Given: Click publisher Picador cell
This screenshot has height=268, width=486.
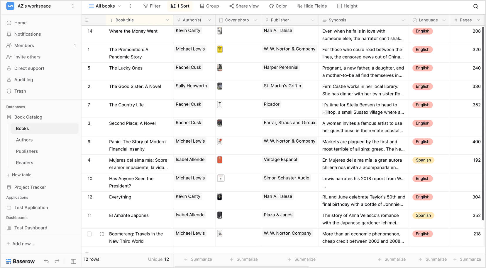Looking at the screenshot, I should [x=272, y=104].
